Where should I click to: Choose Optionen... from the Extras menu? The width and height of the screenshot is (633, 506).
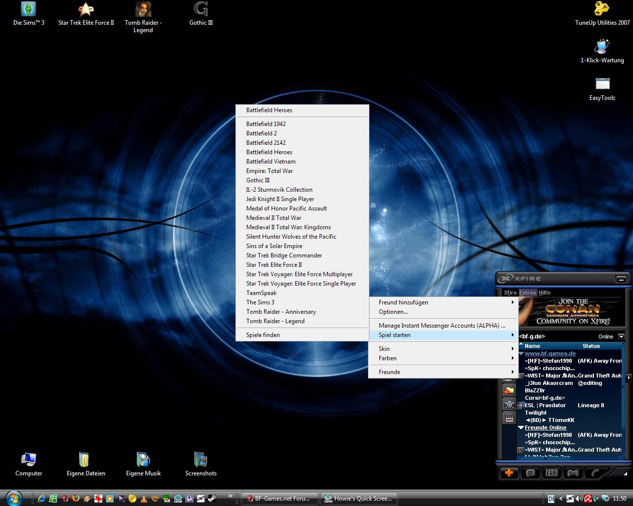pyautogui.click(x=443, y=312)
